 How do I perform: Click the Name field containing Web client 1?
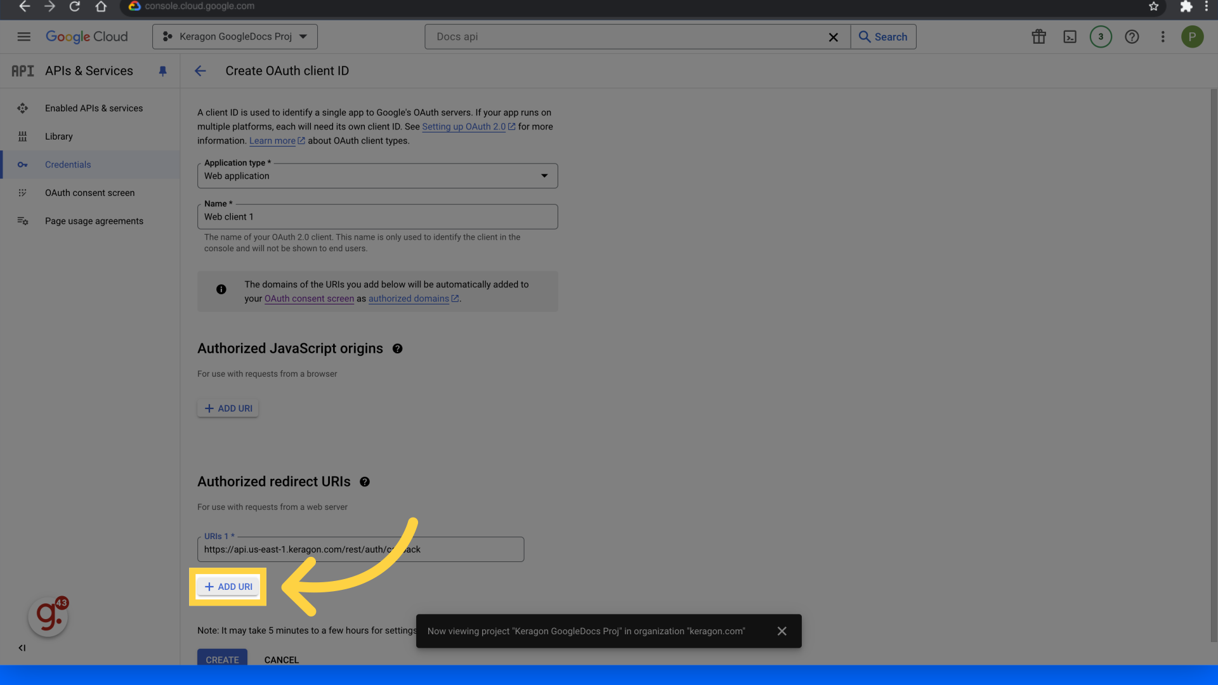pos(377,217)
